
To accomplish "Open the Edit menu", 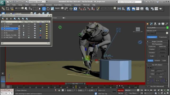I will coord(8,5).
